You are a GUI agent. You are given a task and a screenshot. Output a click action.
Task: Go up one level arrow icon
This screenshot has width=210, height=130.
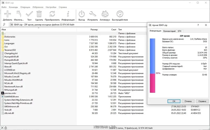tap(4, 24)
